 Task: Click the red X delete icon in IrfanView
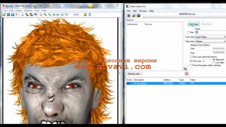pyautogui.click(x=17, y=14)
